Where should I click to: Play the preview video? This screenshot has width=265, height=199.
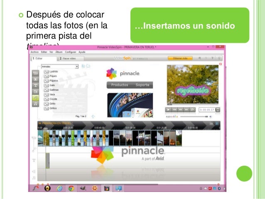coord(168,110)
